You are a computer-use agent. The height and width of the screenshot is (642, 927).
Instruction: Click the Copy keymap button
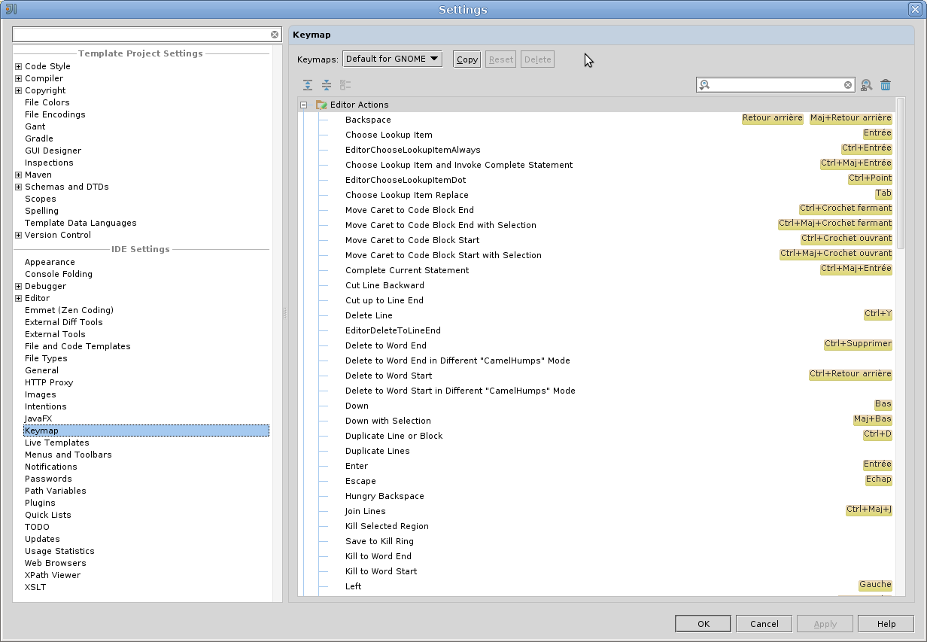coord(467,59)
